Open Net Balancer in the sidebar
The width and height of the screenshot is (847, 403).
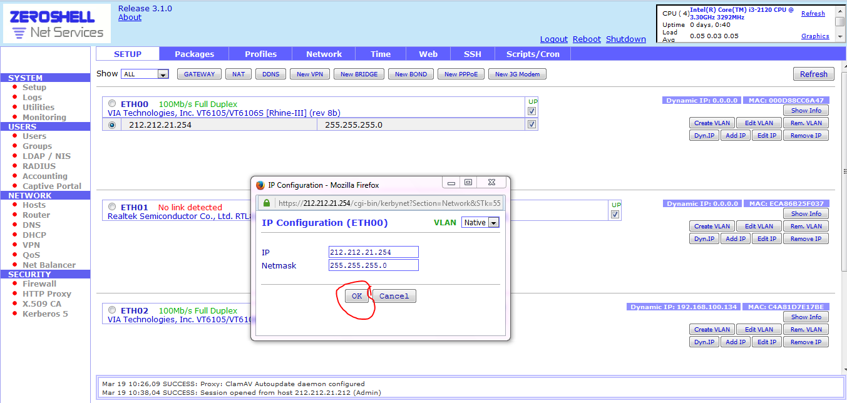49,265
